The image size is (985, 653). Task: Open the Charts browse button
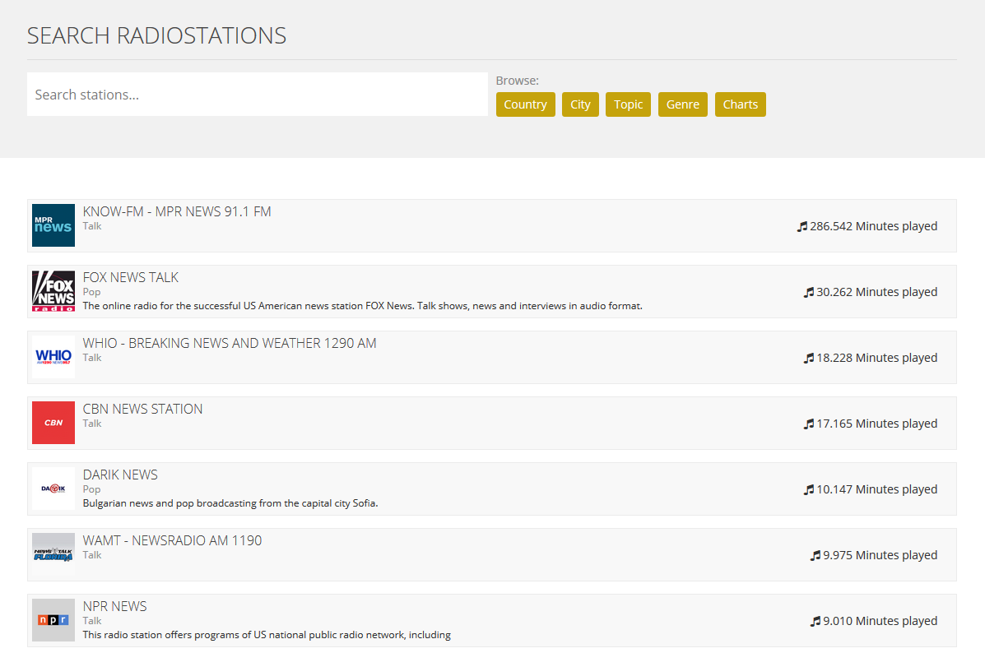click(x=740, y=104)
